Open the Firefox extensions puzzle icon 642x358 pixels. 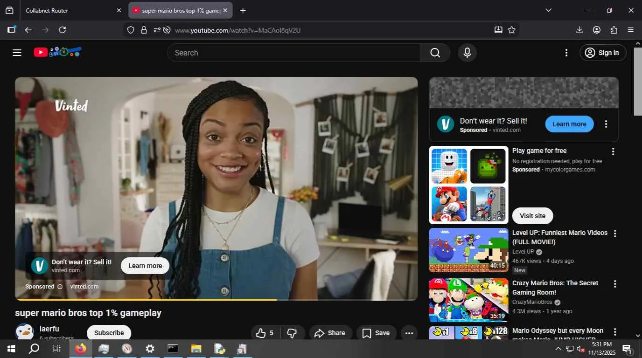tap(614, 30)
